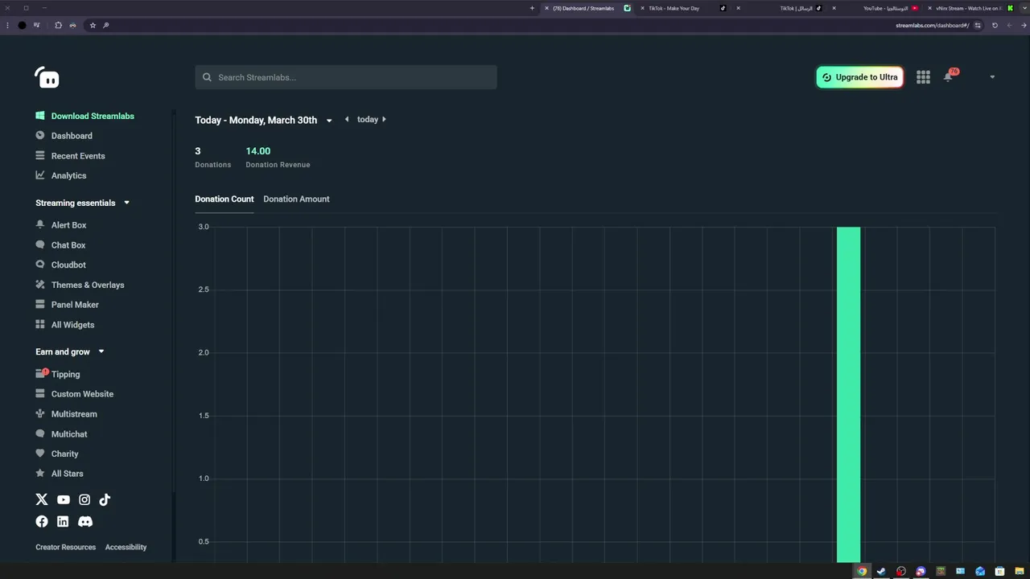Open Multistream in the sidebar

[x=74, y=414]
